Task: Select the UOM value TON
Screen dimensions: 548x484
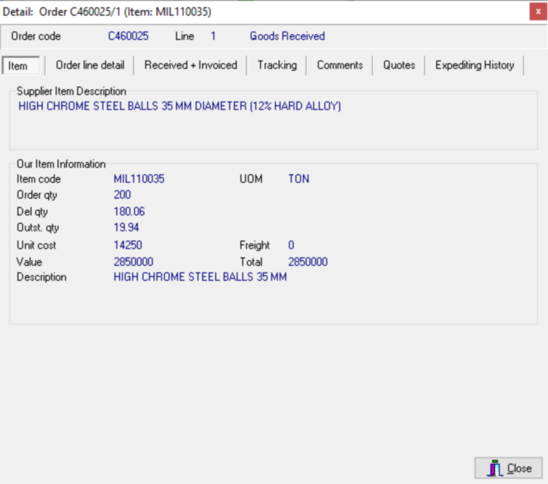Action: point(299,179)
